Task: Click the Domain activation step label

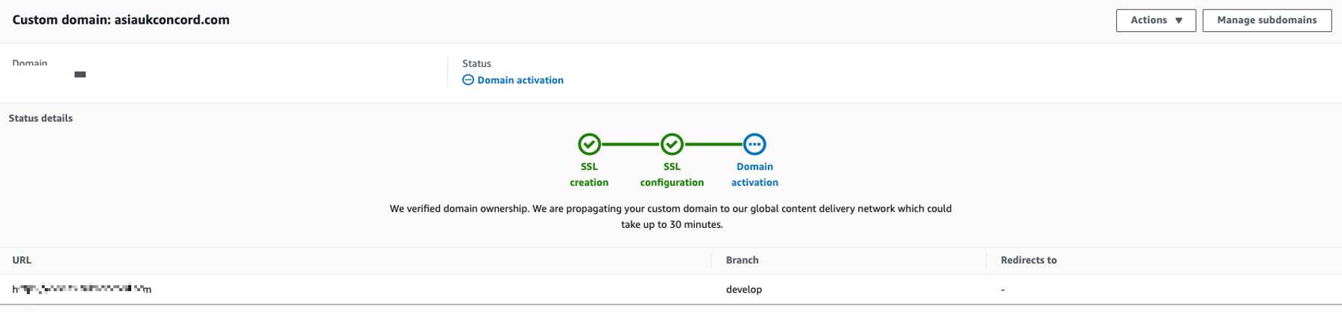Action: 755,174
